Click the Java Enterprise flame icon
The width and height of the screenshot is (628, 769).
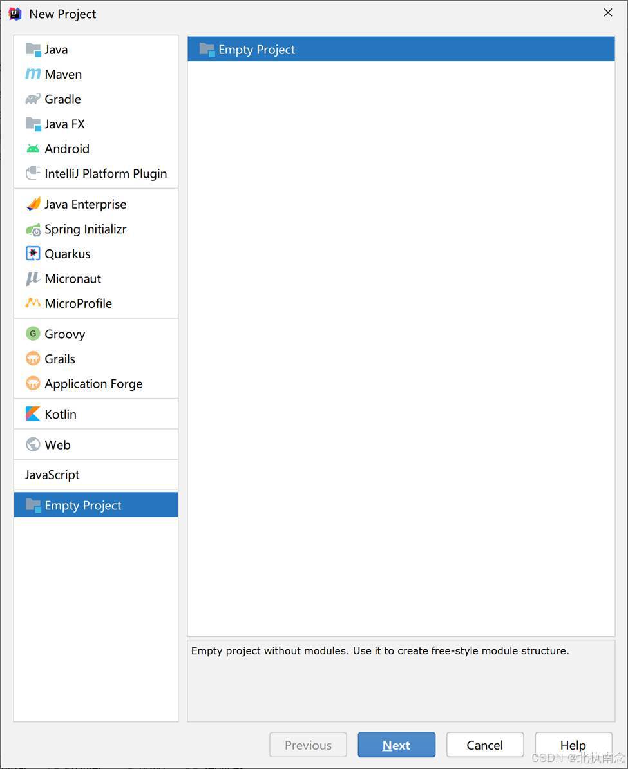pos(33,204)
